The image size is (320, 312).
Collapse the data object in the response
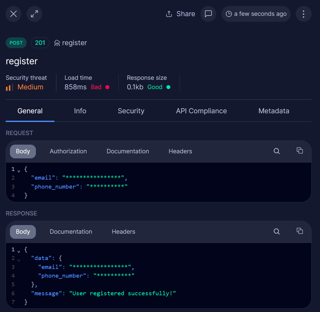pyautogui.click(x=19, y=259)
